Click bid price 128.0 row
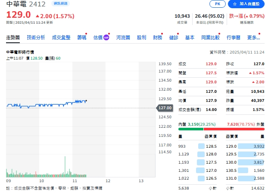The width and height of the screenshot is (265, 196). point(197,154)
